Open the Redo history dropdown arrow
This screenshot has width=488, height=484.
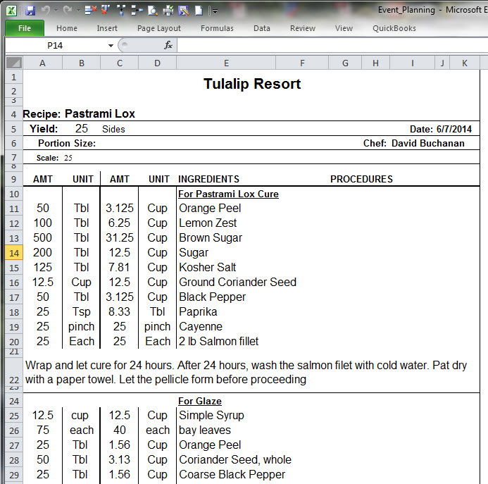[x=78, y=11]
